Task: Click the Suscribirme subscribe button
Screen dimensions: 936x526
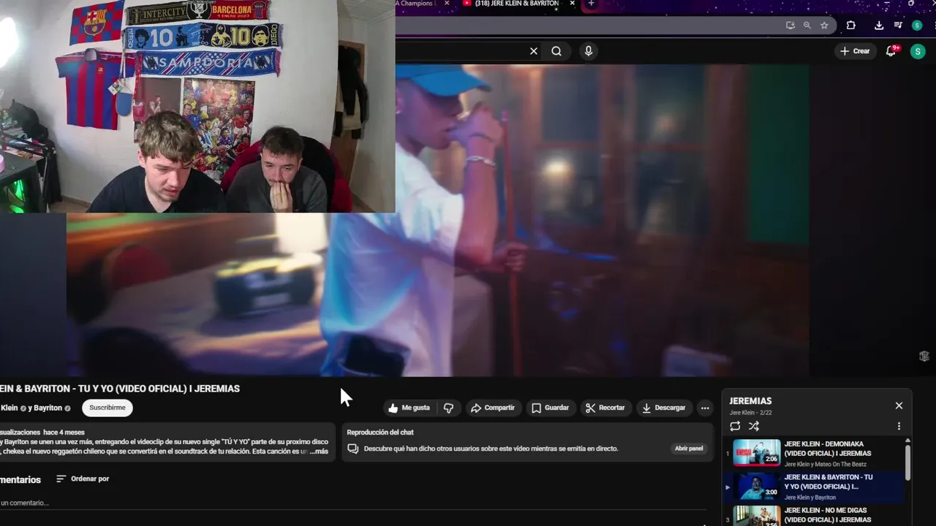Action: 107,408
